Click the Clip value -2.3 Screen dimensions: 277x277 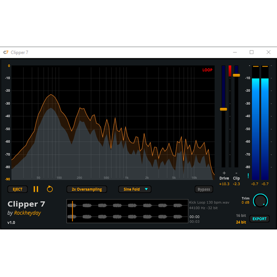coord(236,184)
